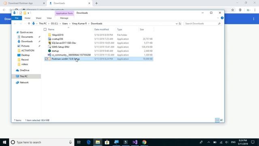Open Task View on the taskbar
Image resolution: width=259 pixels, height=146 pixels.
[x=79, y=142]
